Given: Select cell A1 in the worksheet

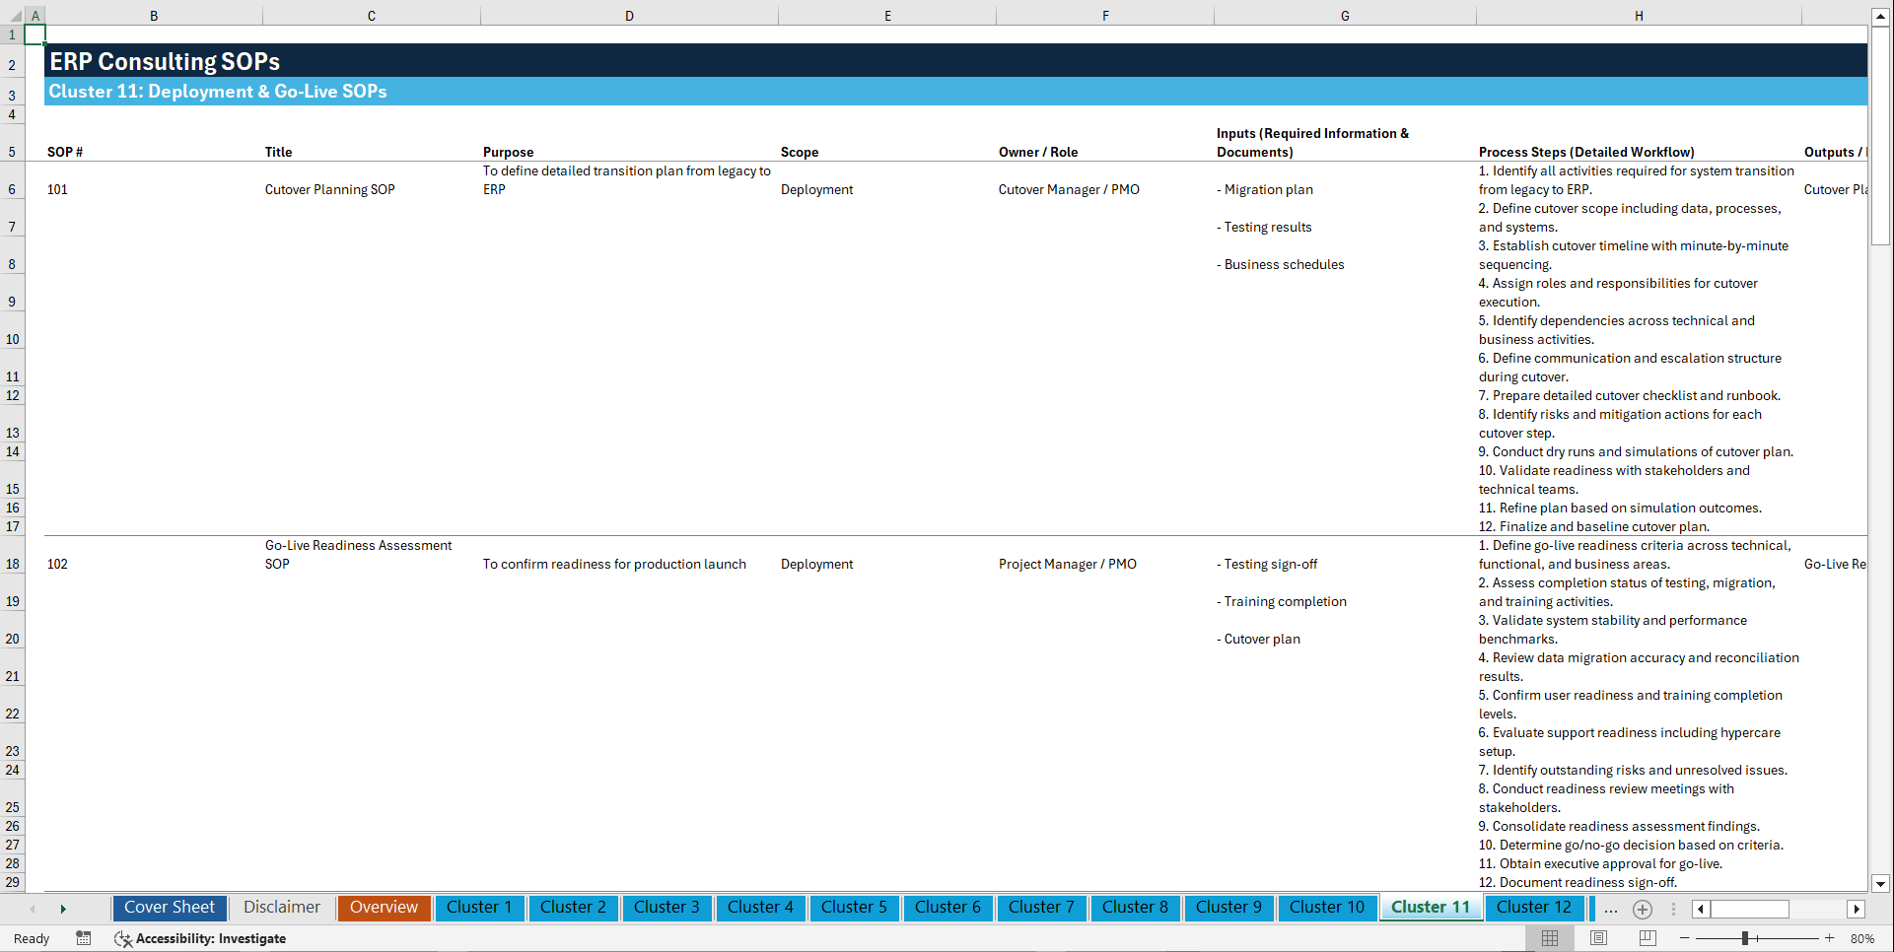Looking at the screenshot, I should coord(35,33).
